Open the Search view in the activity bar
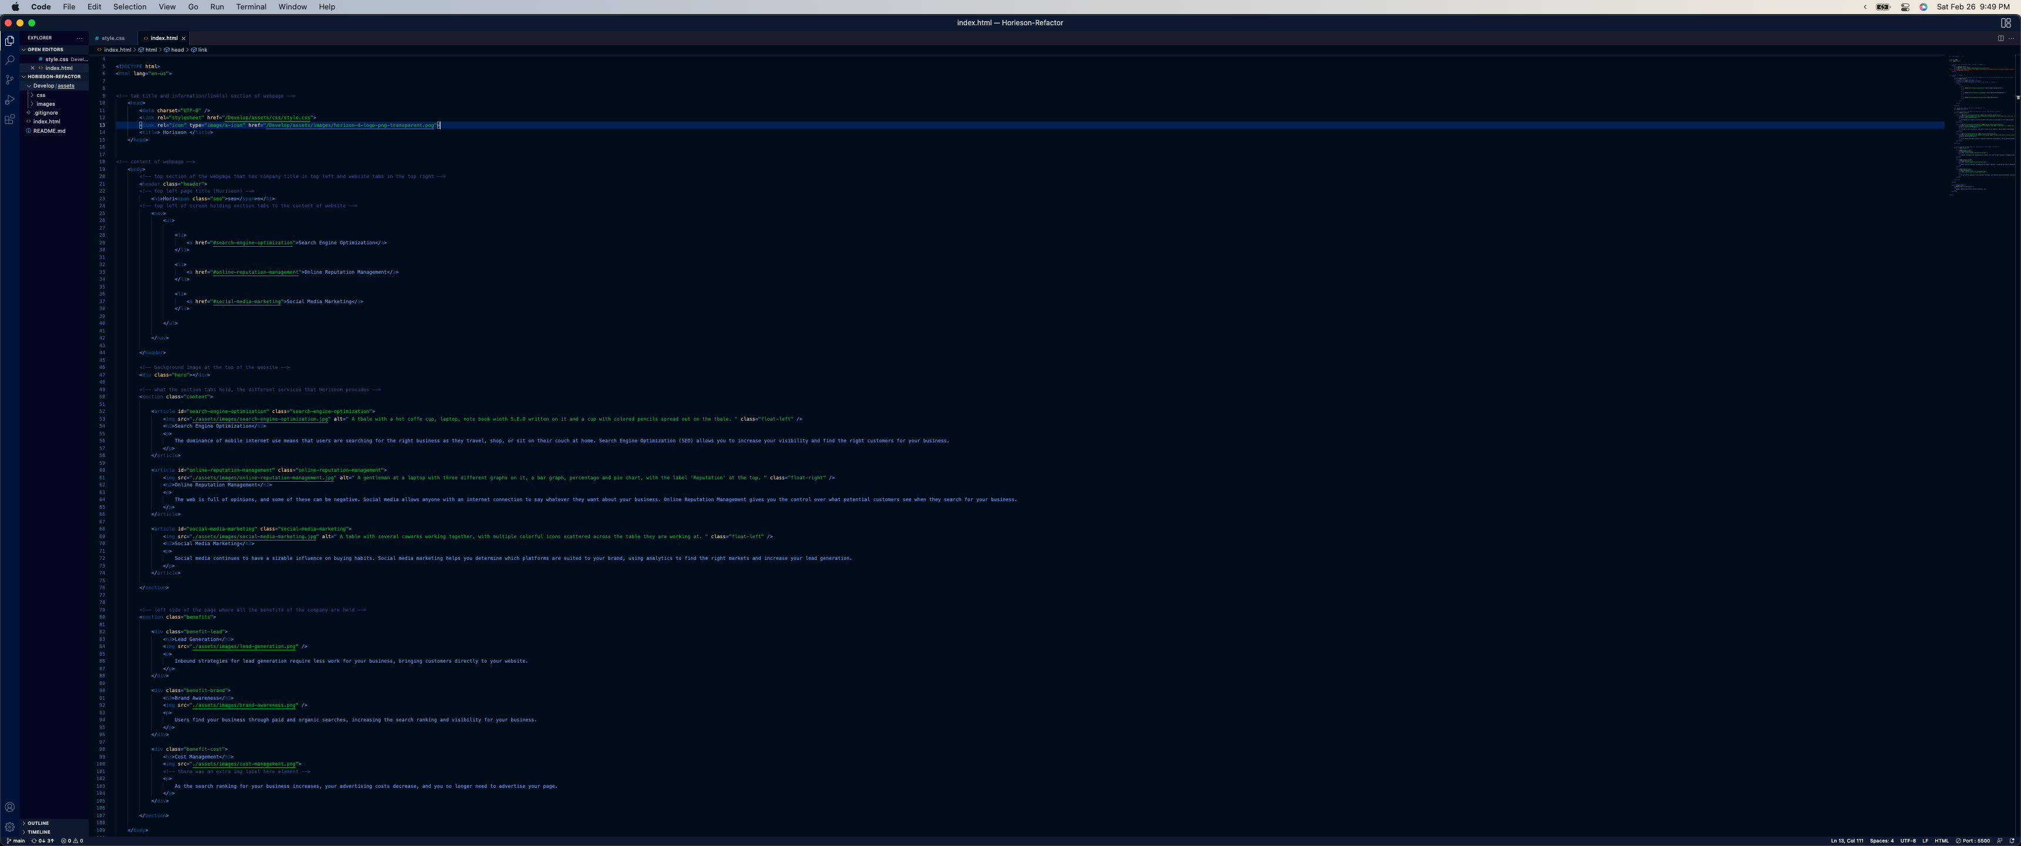The width and height of the screenshot is (2021, 846). pyautogui.click(x=10, y=60)
